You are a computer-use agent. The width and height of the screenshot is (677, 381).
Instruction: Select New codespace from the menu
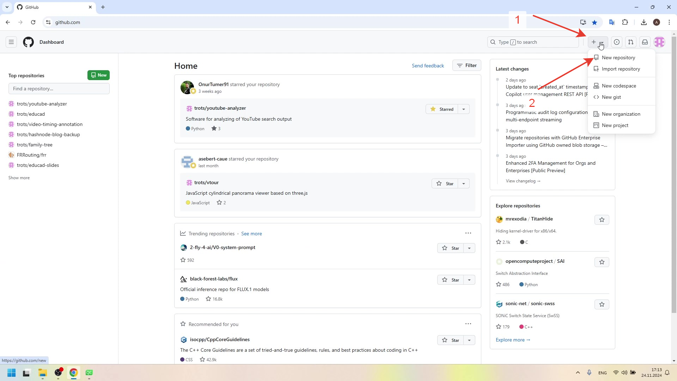point(622,86)
